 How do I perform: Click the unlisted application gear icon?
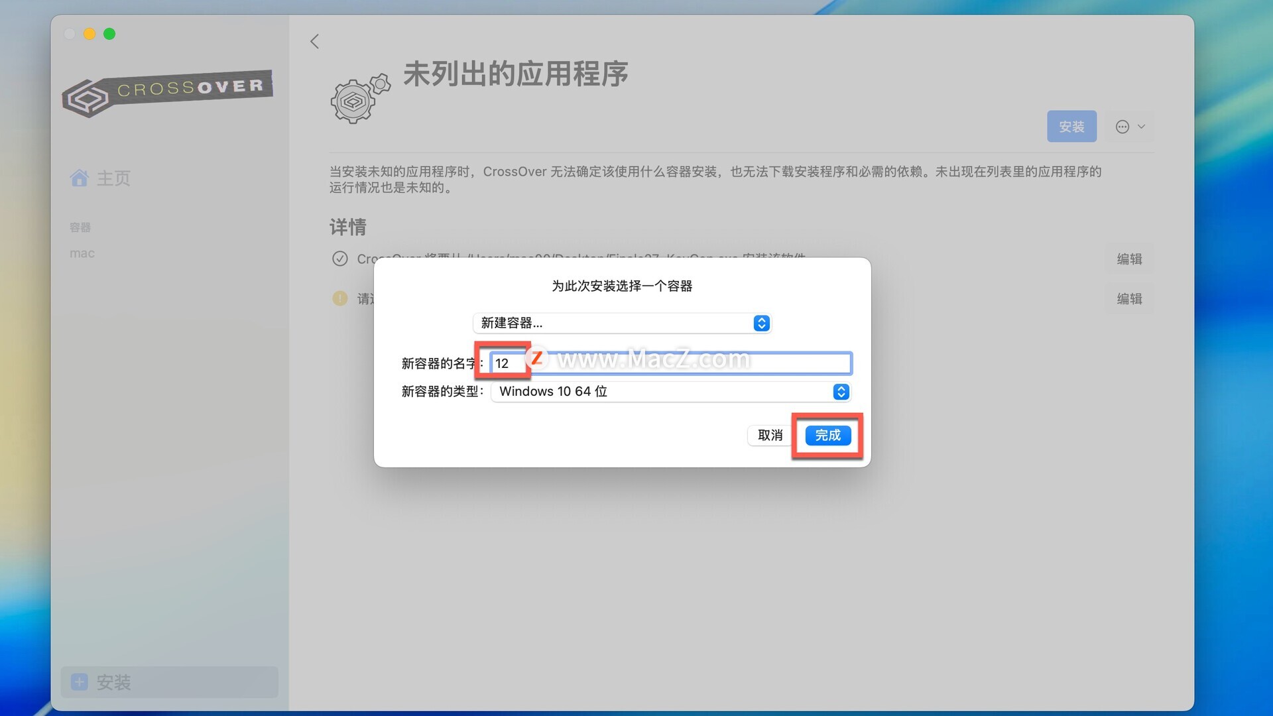click(360, 98)
